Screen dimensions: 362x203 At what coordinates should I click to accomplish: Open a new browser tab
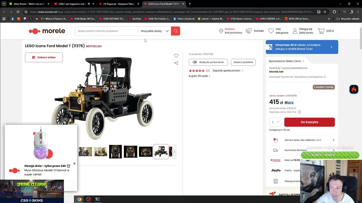(190, 4)
